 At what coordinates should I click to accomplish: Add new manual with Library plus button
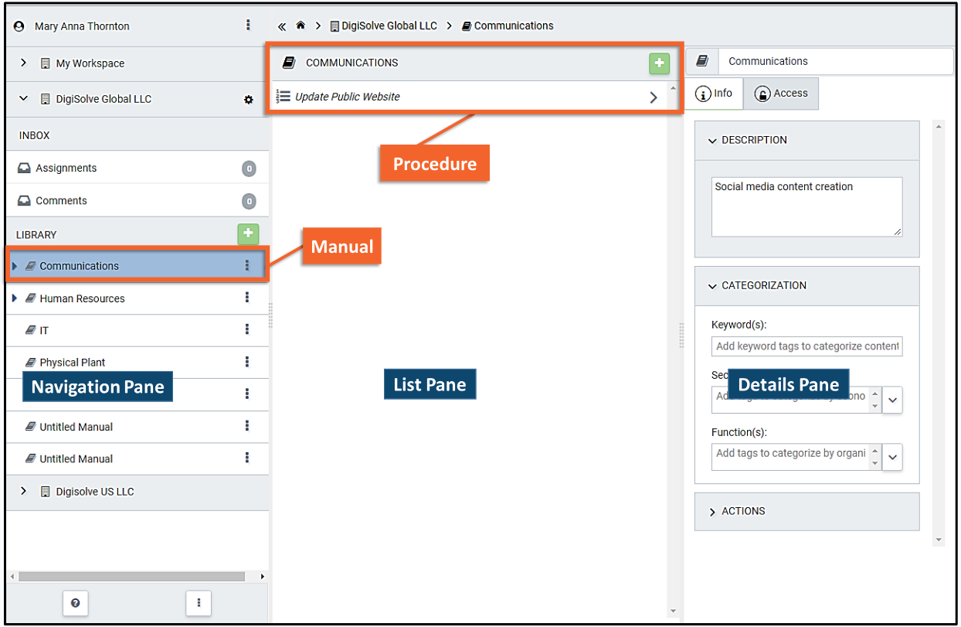coord(248,233)
